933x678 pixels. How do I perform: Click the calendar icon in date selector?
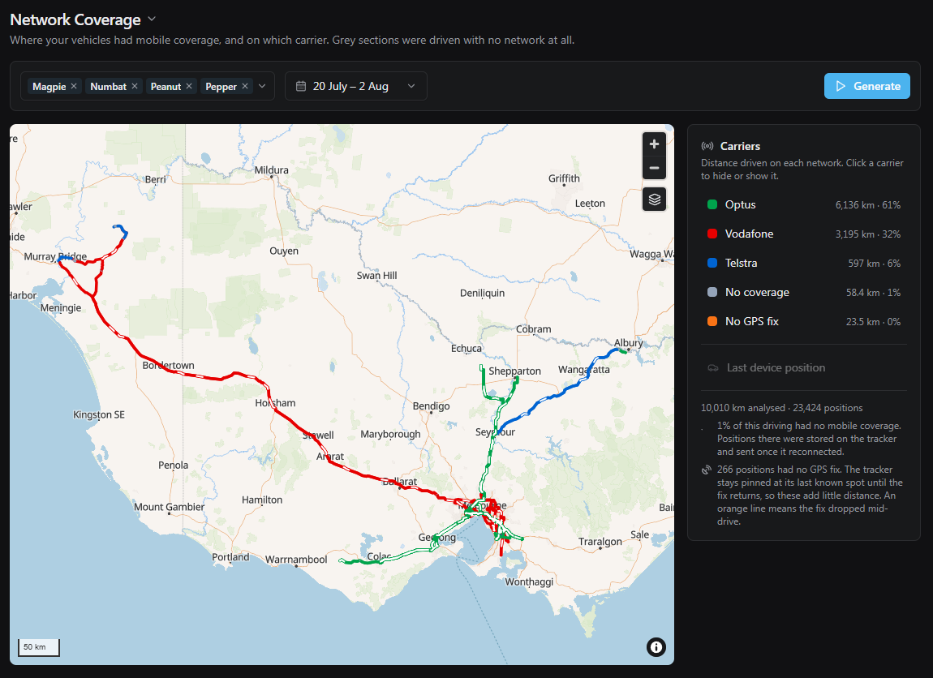301,86
